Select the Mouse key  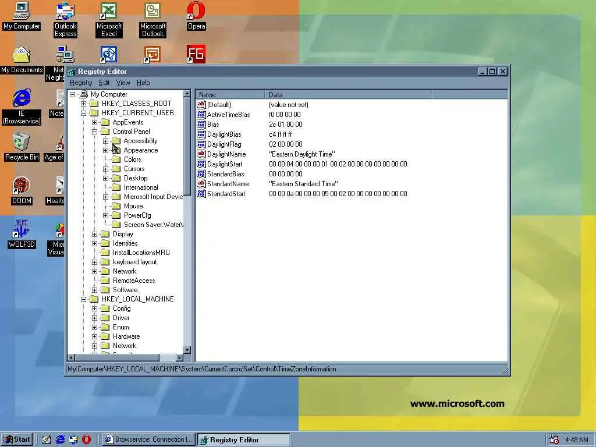[x=133, y=206]
